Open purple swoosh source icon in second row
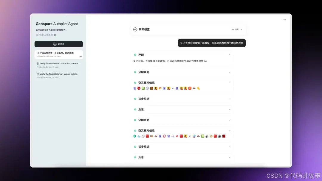Screen dimensions: 322x181 (x=173, y=136)
